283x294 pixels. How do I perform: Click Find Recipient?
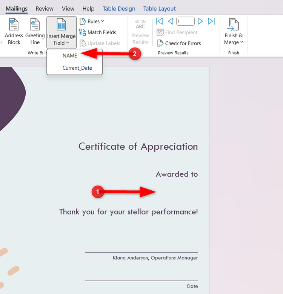point(177,32)
